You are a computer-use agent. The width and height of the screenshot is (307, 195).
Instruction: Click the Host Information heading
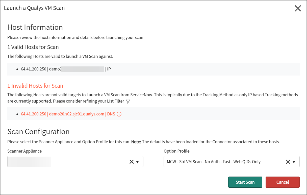pos(35,27)
